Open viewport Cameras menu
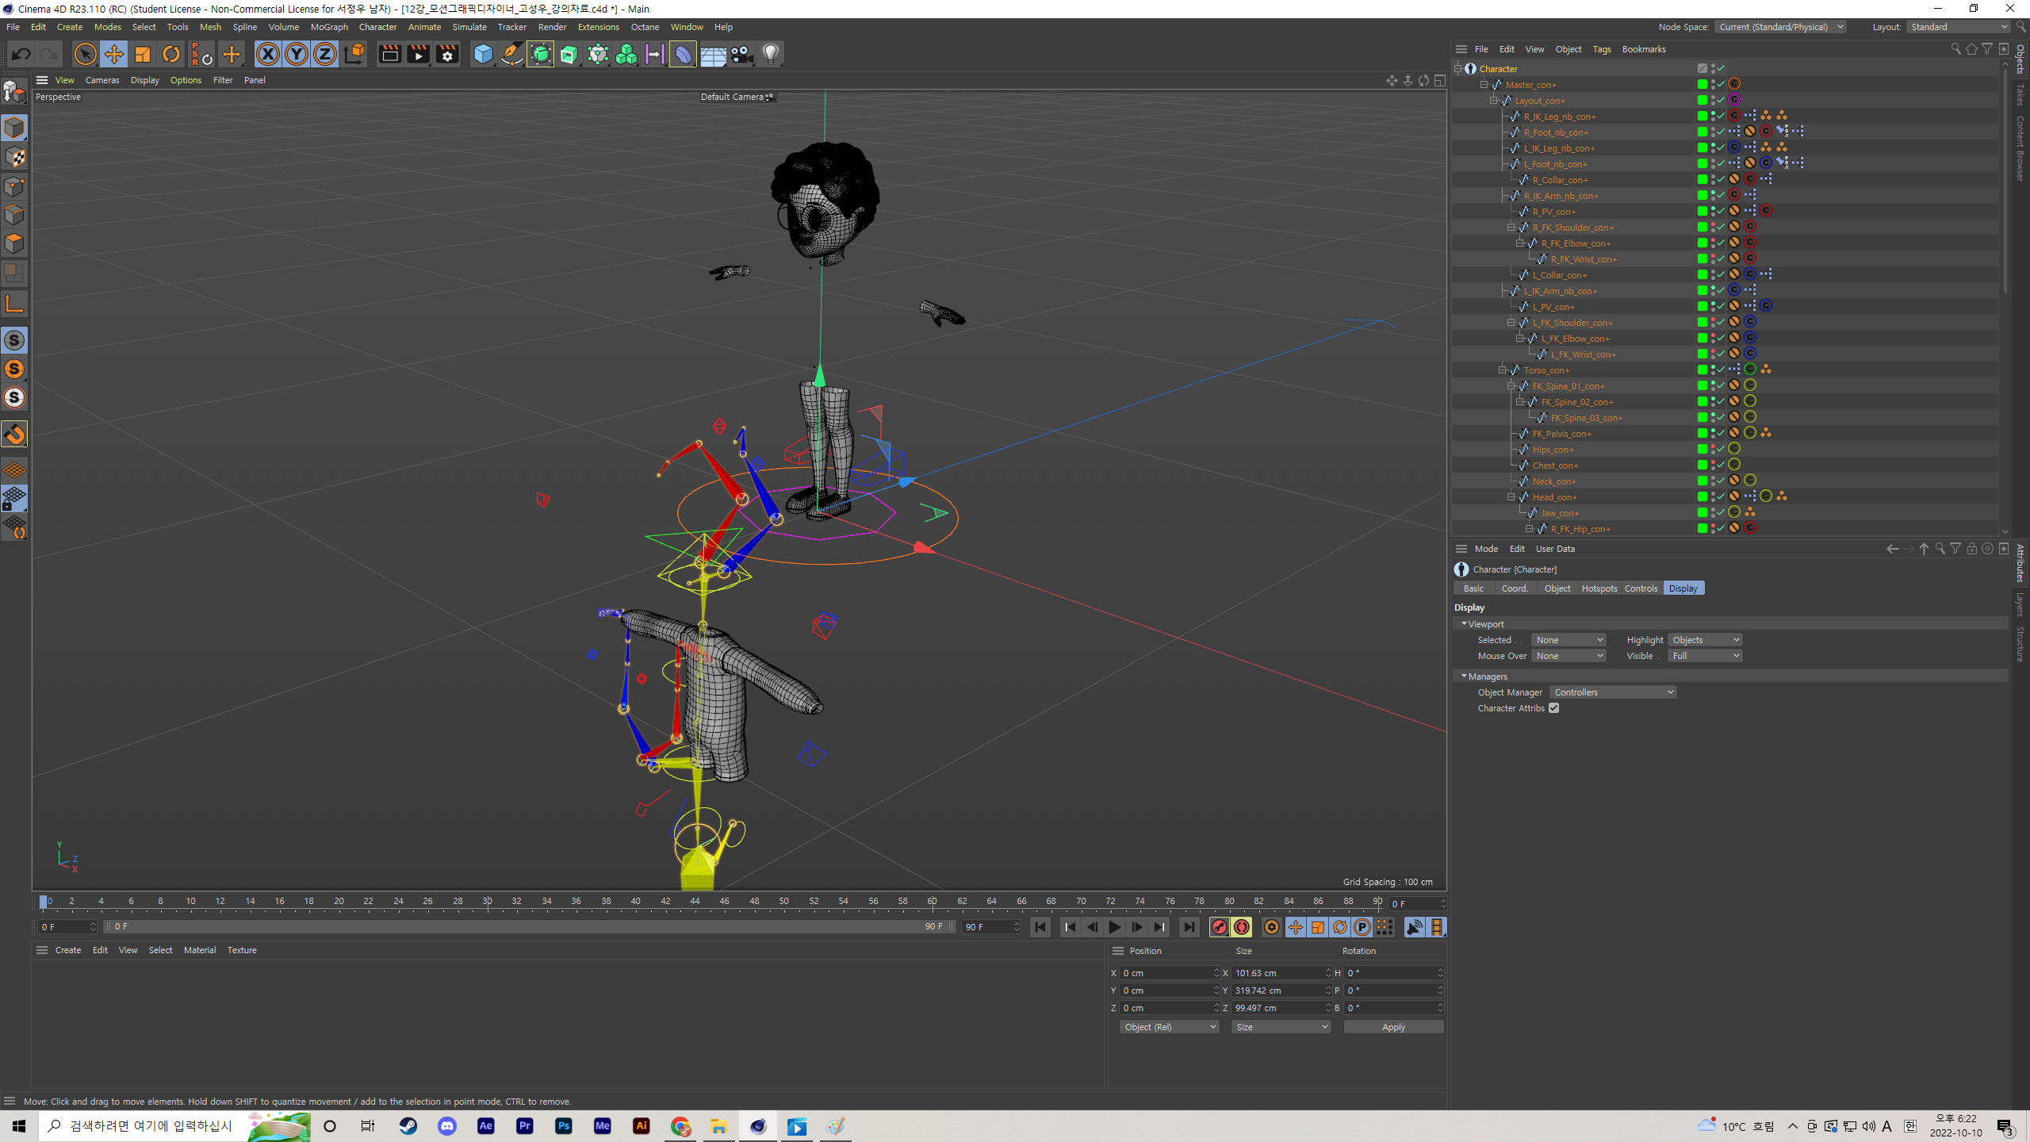This screenshot has width=2030, height=1142. 102,80
